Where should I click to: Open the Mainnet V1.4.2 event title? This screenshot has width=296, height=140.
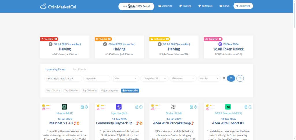coord(61,123)
